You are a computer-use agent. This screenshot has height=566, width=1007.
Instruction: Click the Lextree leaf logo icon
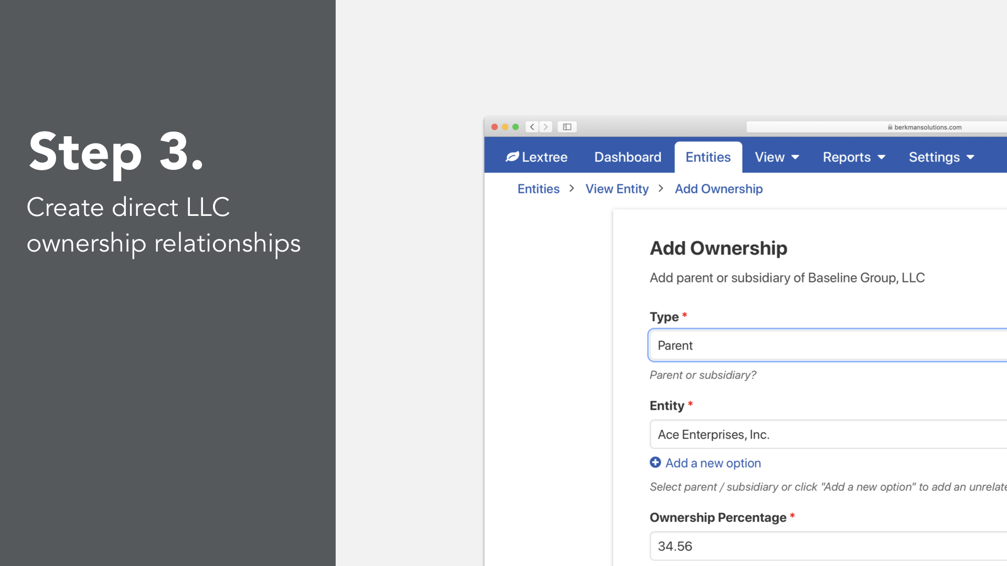click(512, 157)
